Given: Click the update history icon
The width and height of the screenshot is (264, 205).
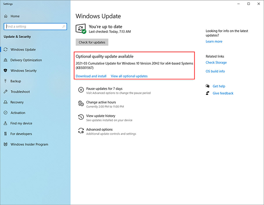Looking at the screenshot, I should coord(81,117).
